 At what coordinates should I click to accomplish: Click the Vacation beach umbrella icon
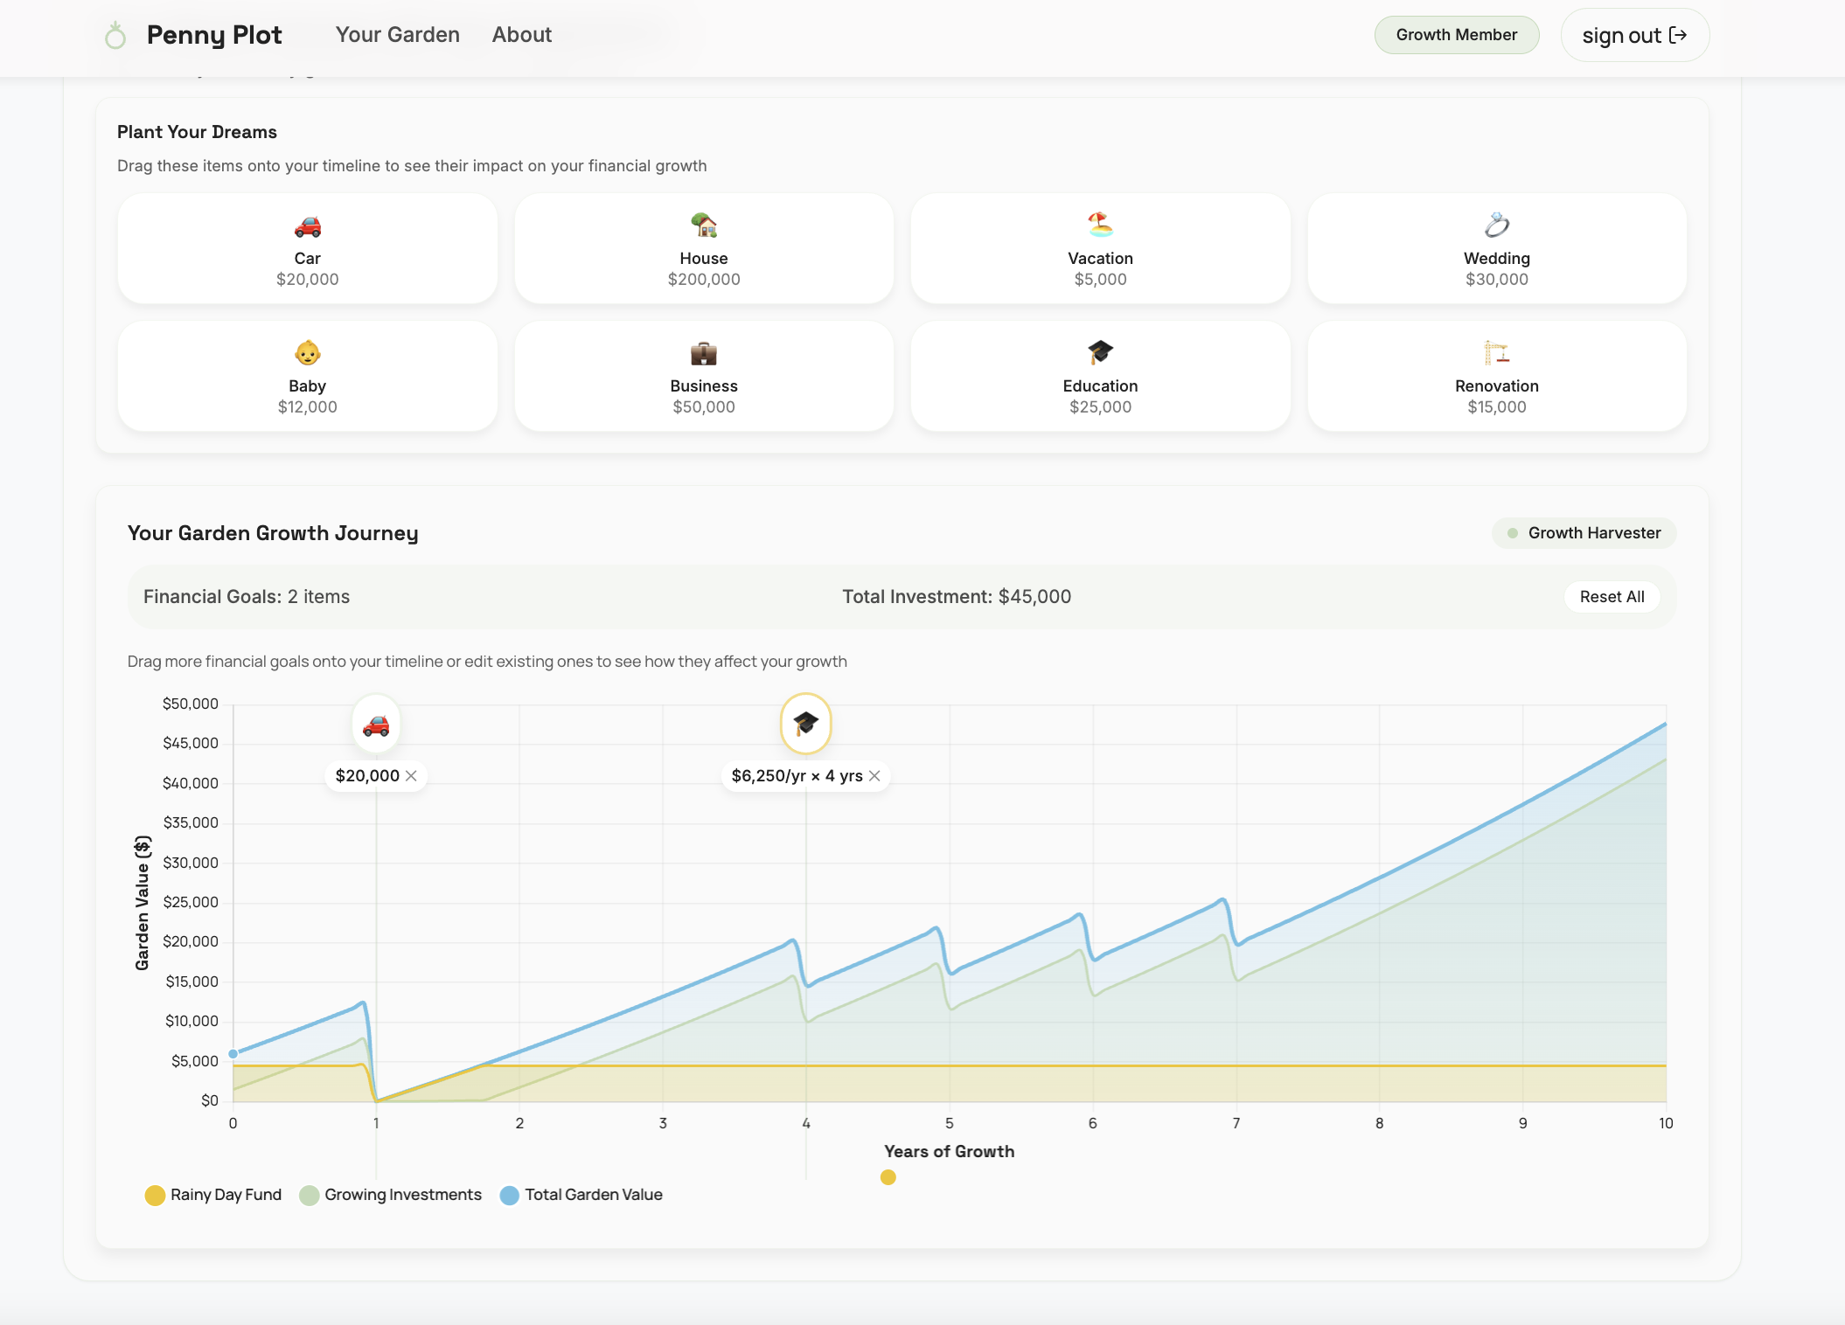(x=1100, y=225)
